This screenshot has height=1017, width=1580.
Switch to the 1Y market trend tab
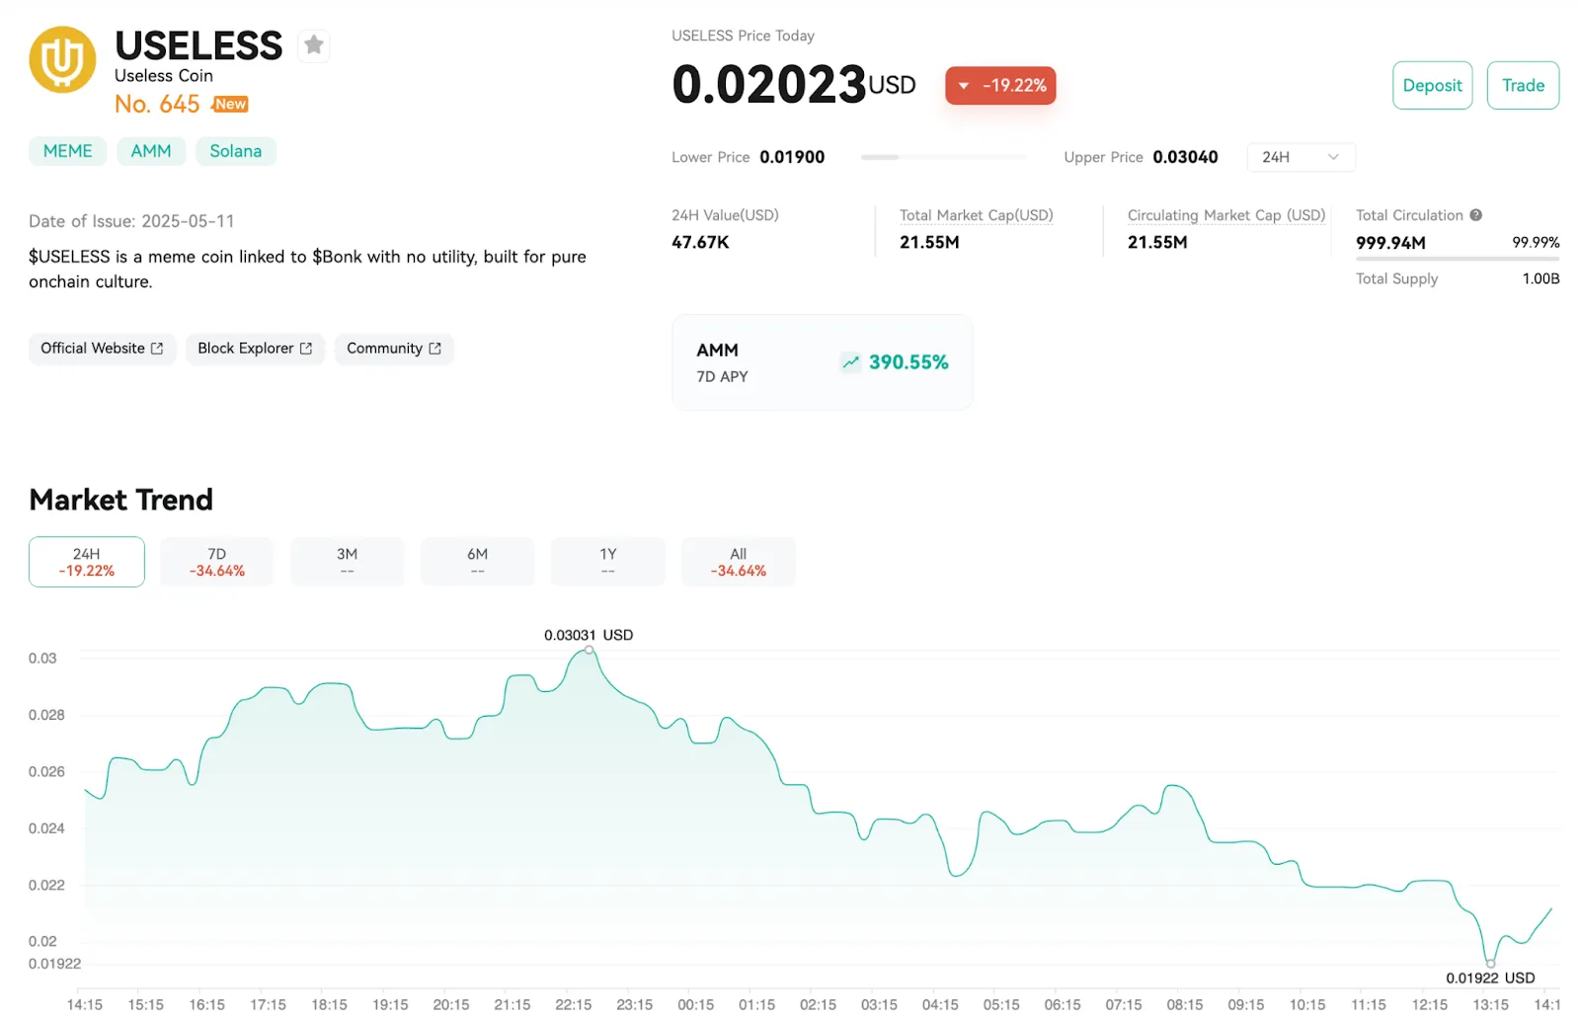pyautogui.click(x=607, y=562)
